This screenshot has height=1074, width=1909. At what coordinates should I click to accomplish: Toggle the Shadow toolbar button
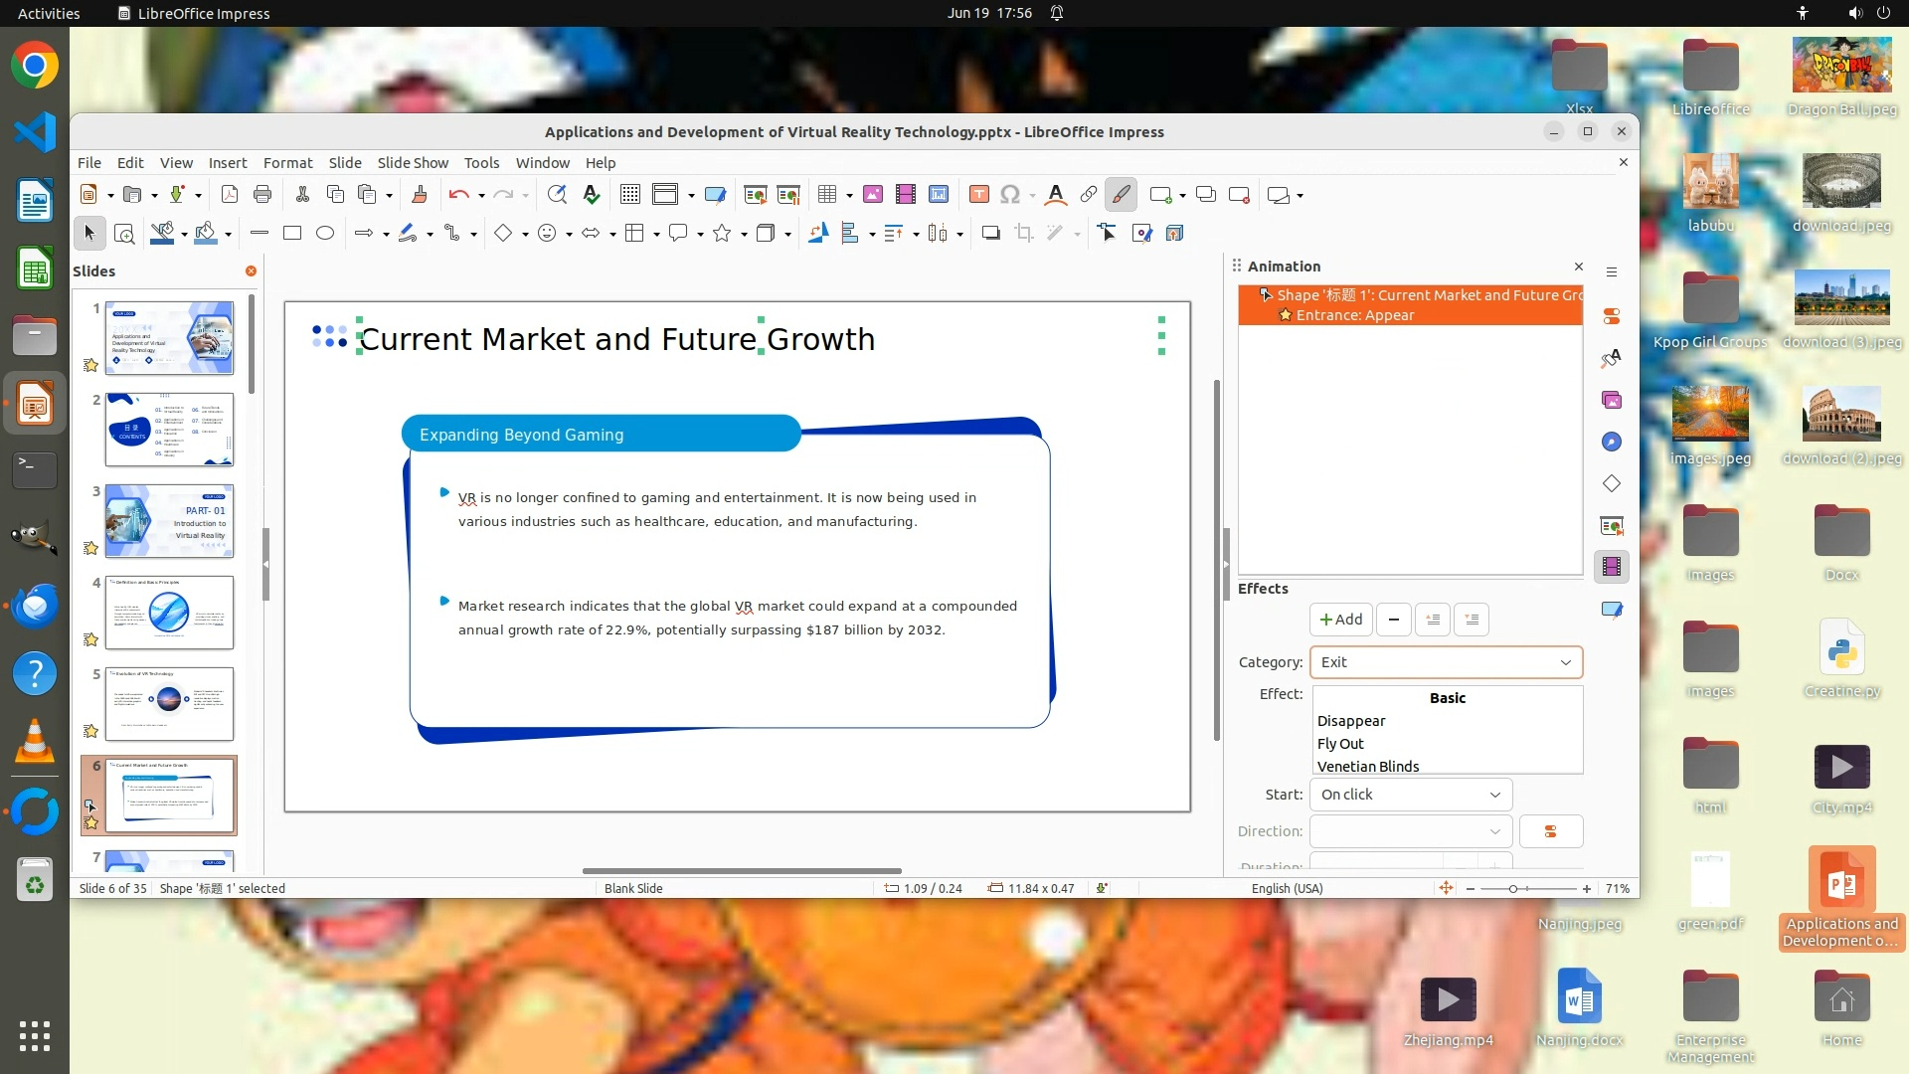(x=990, y=233)
